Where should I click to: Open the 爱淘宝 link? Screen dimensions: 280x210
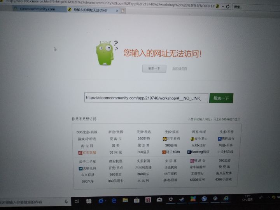coord(115,139)
